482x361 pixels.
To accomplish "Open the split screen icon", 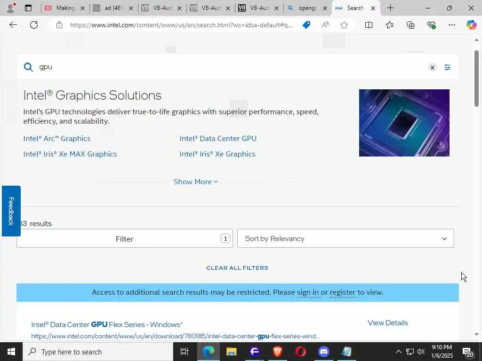I will pyautogui.click(x=369, y=25).
